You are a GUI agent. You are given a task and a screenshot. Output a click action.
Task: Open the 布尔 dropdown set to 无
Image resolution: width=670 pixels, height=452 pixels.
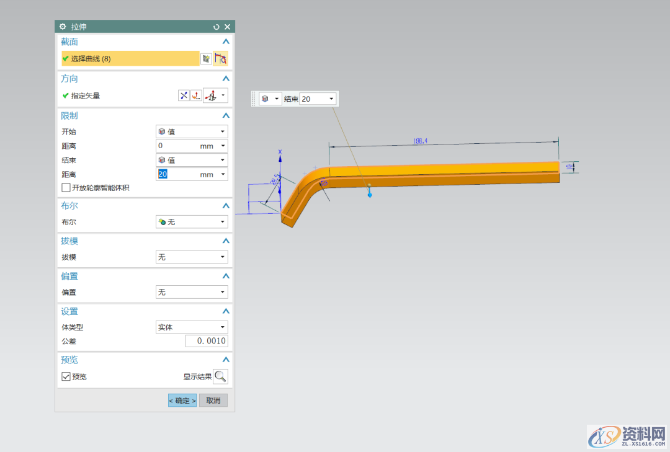192,221
